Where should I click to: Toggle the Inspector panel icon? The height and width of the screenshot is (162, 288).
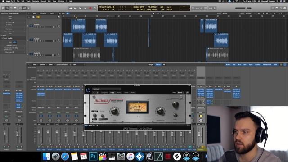[x=7, y=8]
